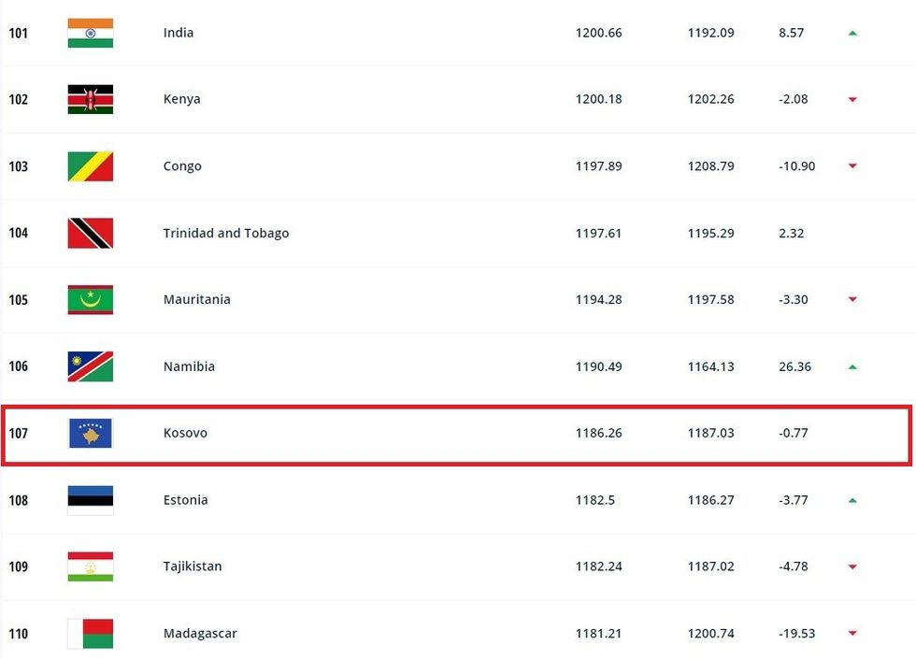Click Kenya's red down arrow
Viewport: 916px width, 659px height.
(x=852, y=100)
